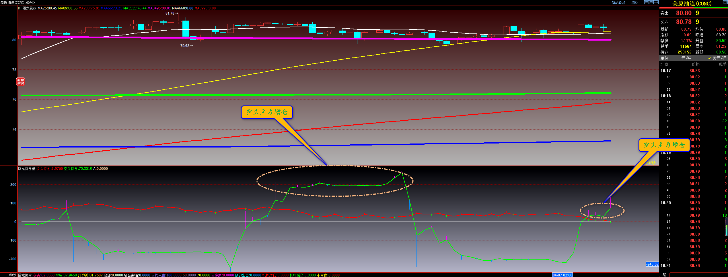This screenshot has height=277, width=728.
Task: Select the 10:18 tick row
Action: tap(693, 96)
